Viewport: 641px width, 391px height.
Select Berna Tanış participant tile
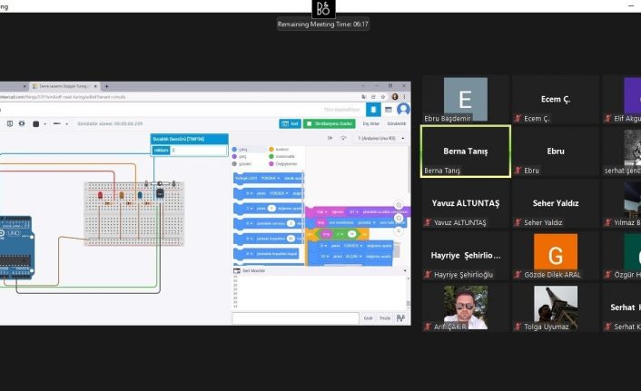click(x=465, y=151)
